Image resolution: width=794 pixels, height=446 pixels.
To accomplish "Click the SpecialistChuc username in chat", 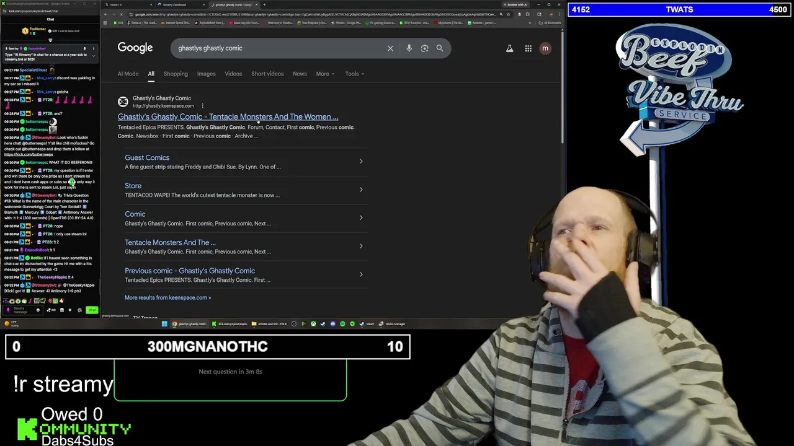I will tap(33, 70).
